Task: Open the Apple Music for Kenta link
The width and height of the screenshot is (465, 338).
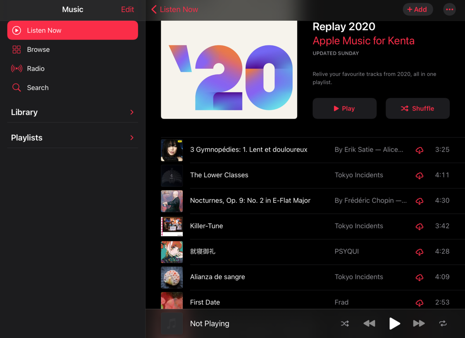Action: click(363, 41)
